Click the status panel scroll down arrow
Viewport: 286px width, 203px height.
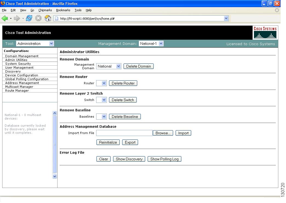coord(55,176)
